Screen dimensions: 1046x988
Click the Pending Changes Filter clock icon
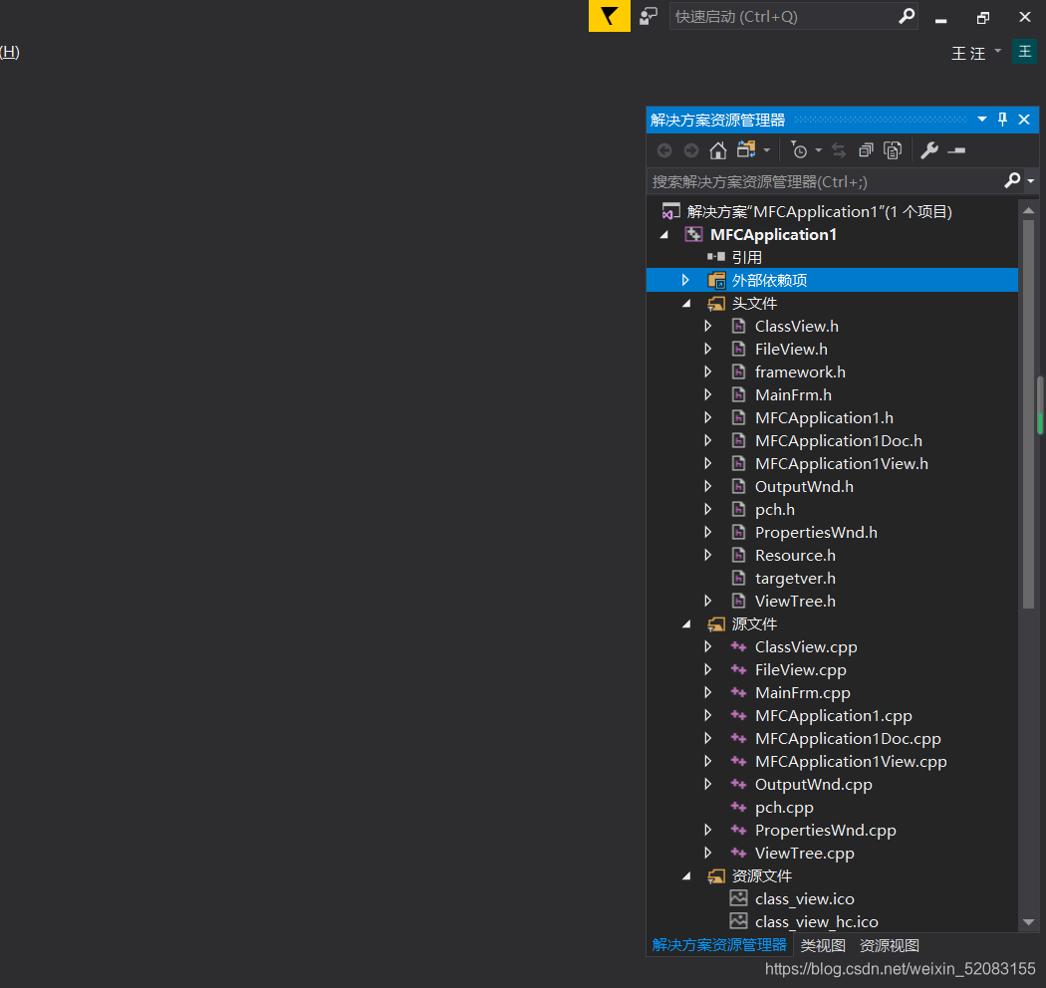(x=799, y=150)
